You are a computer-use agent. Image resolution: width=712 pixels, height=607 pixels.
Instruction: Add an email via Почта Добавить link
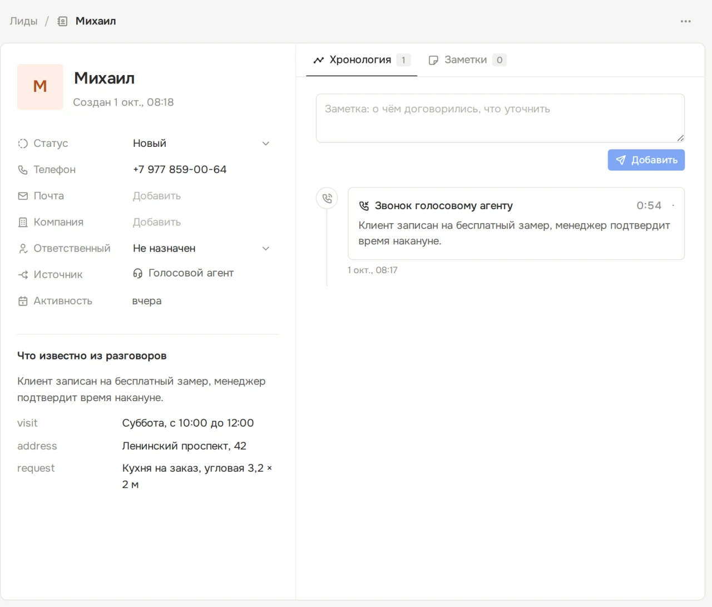[157, 196]
